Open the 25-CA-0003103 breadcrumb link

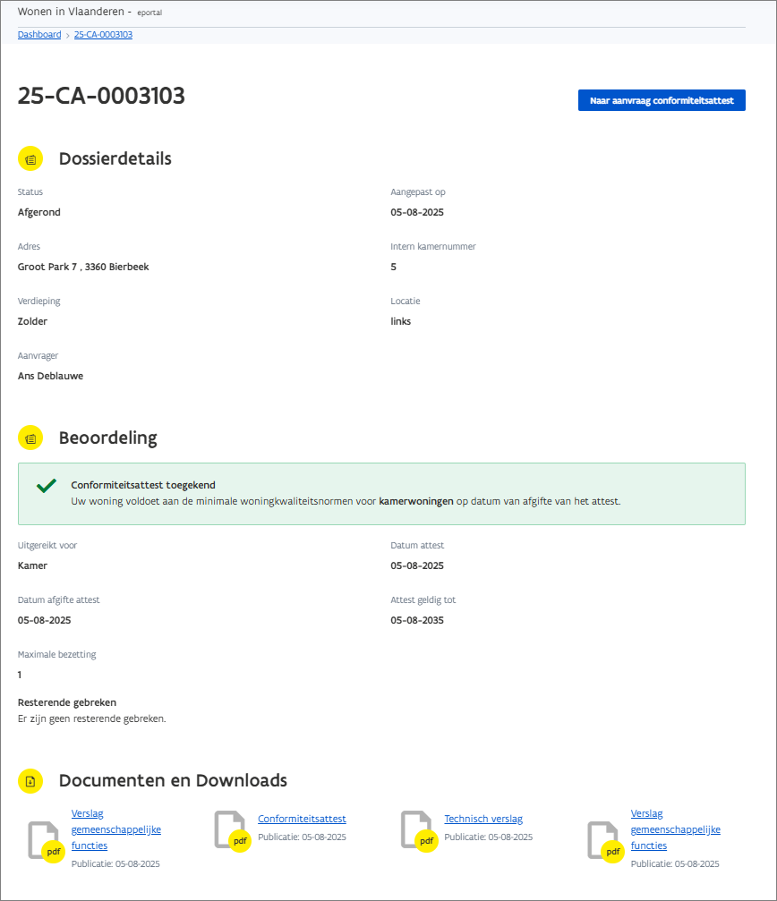pos(103,35)
